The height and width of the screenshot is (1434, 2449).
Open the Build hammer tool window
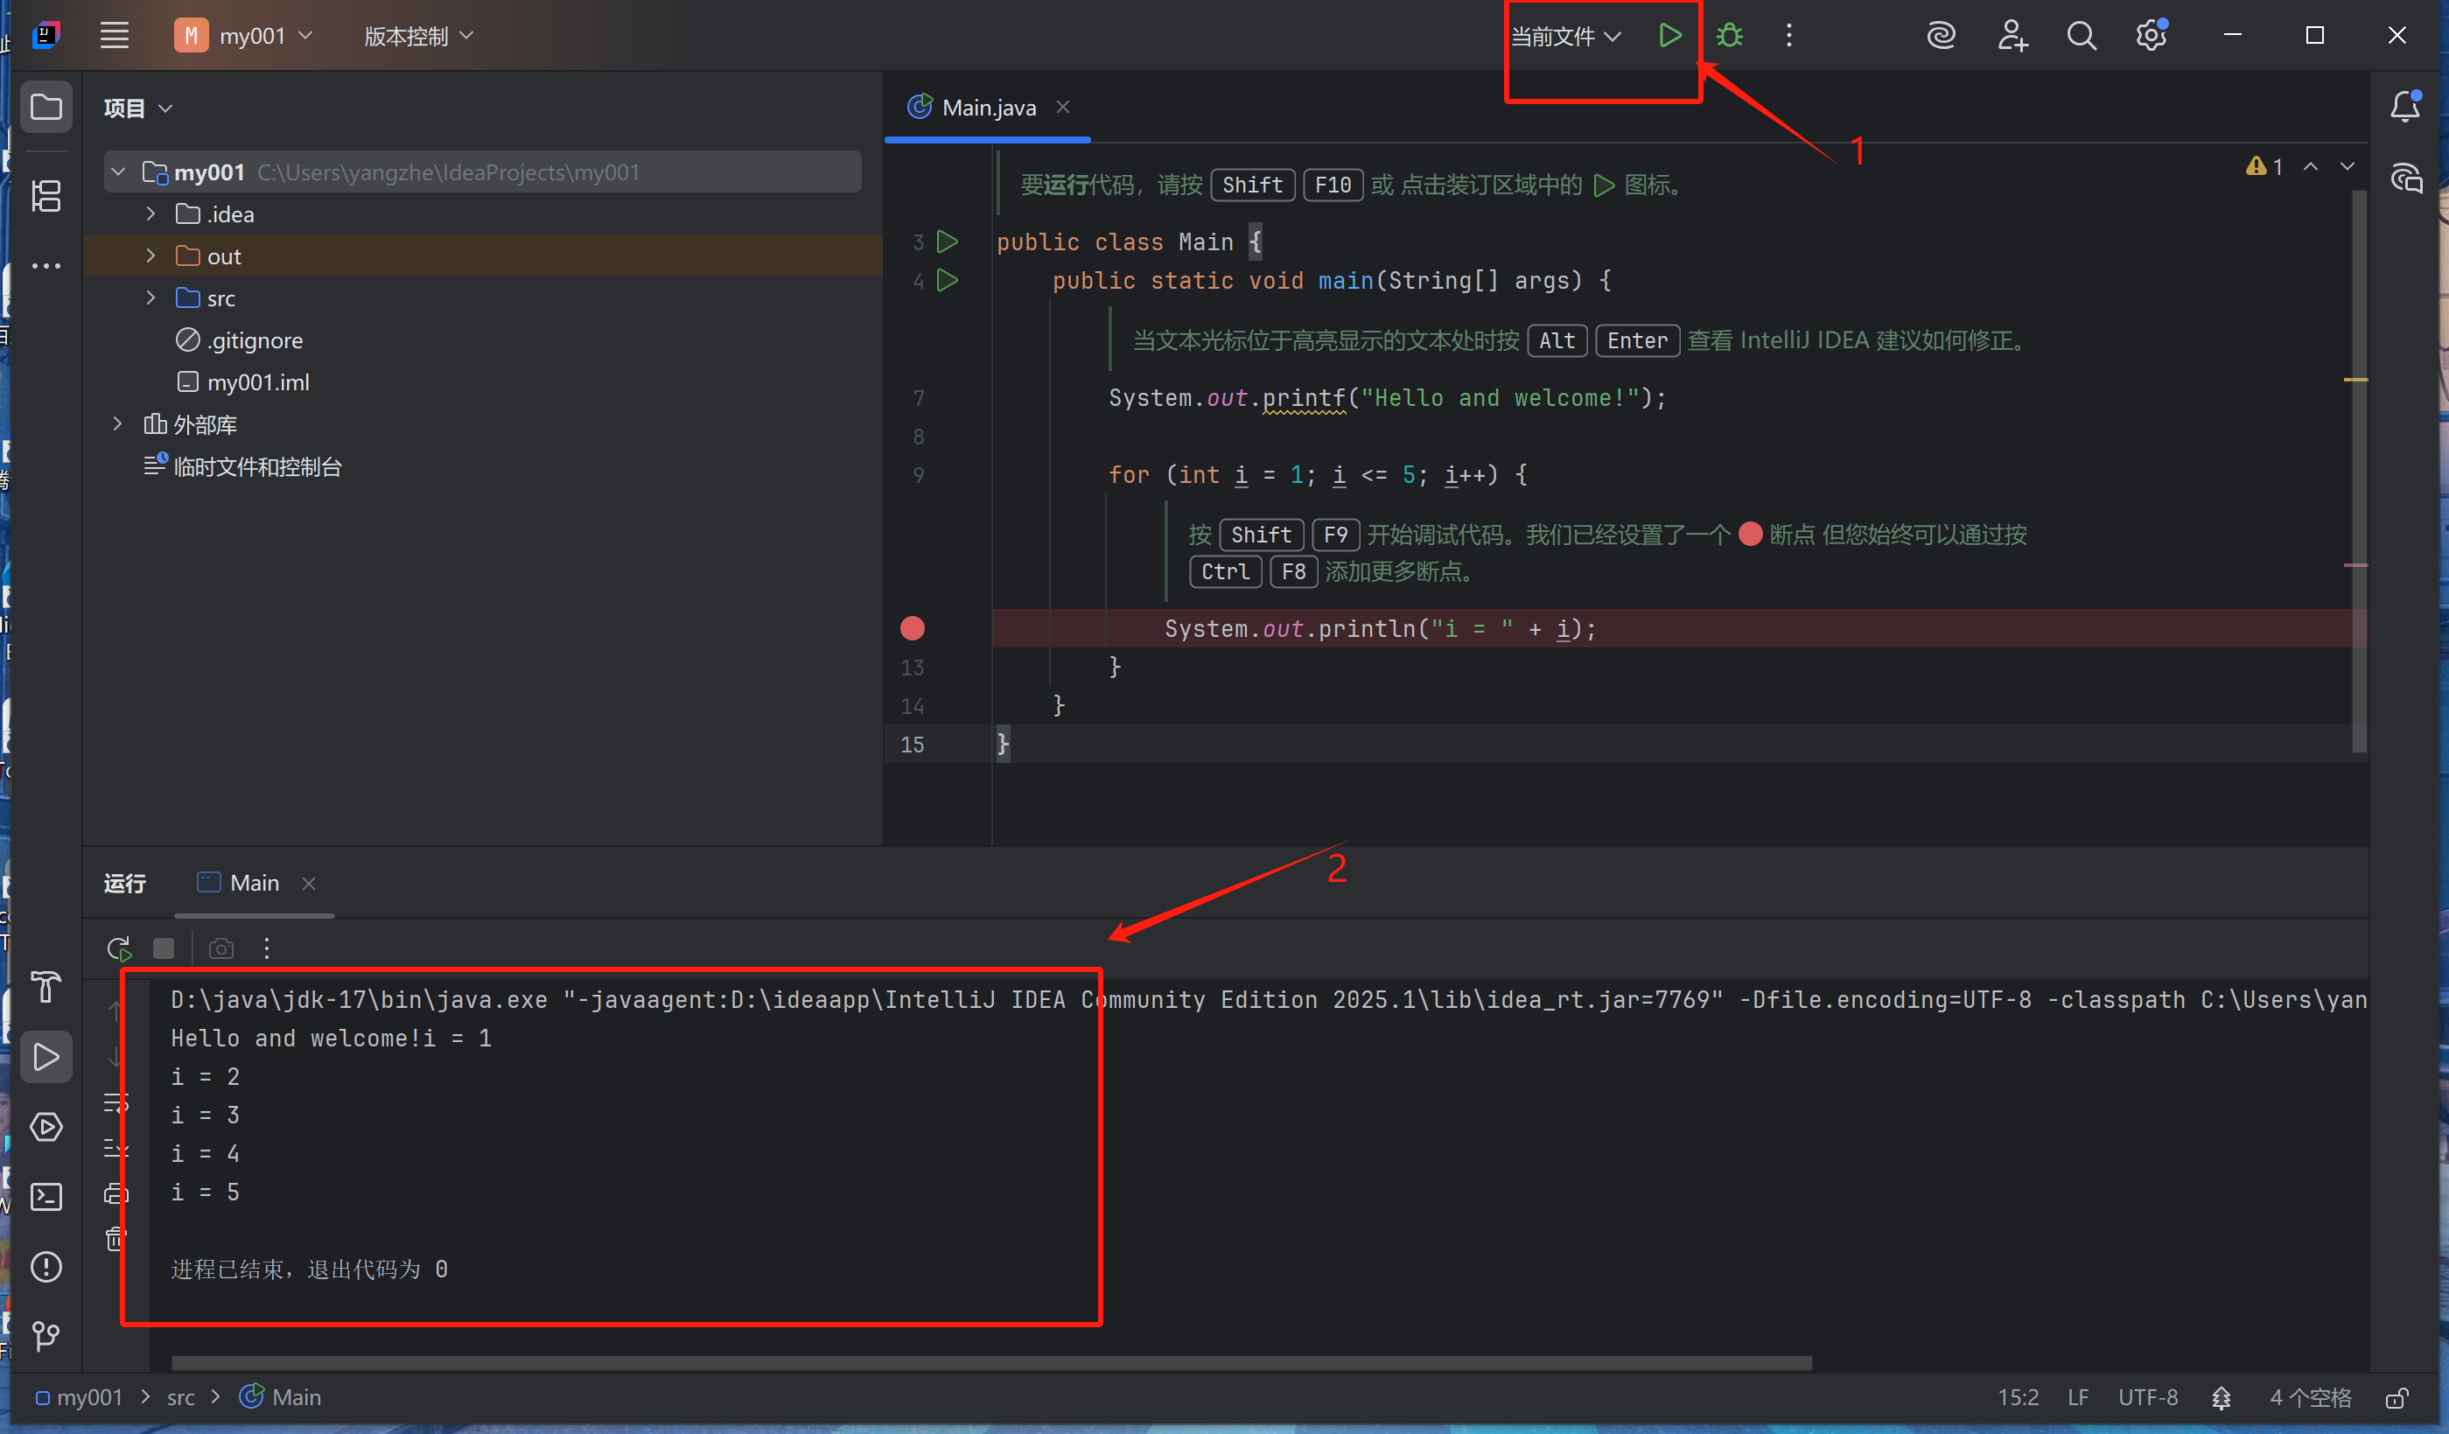[x=45, y=987]
